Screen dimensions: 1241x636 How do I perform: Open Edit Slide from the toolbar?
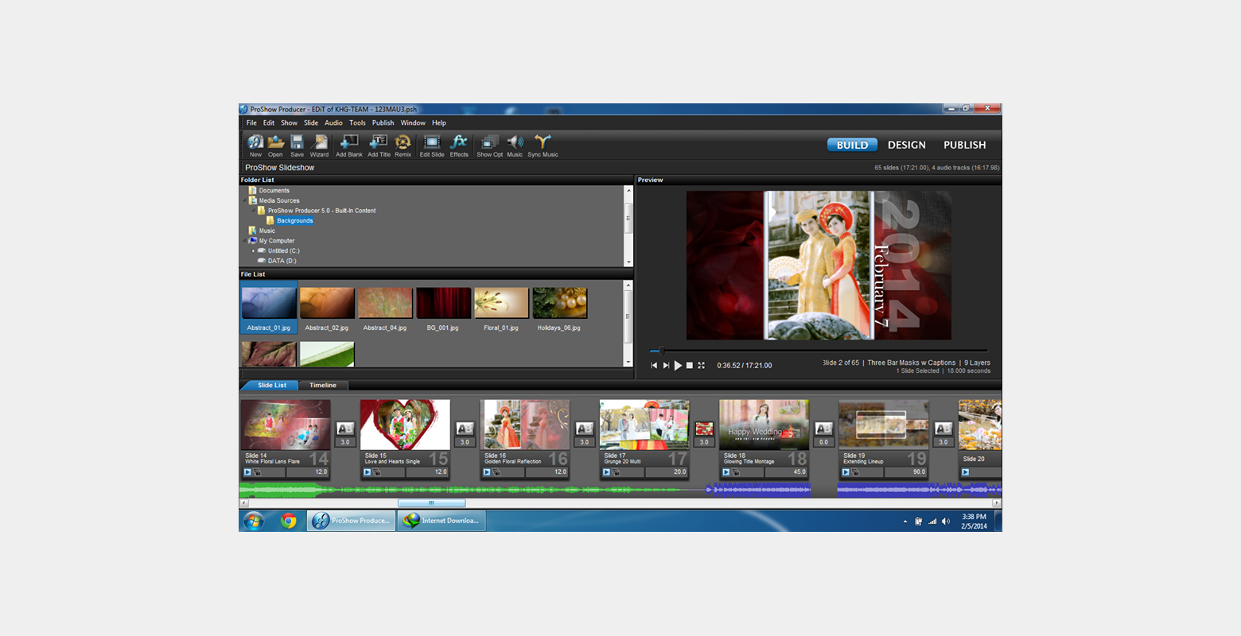[432, 145]
